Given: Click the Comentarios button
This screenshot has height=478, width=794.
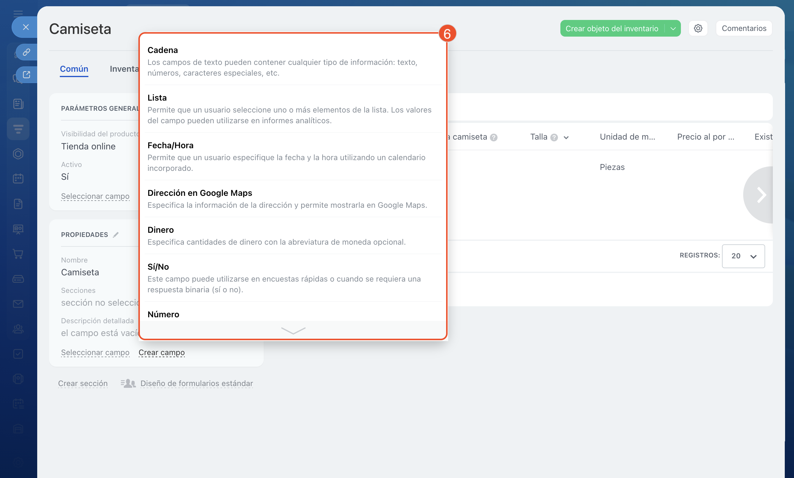Looking at the screenshot, I should click(743, 28).
